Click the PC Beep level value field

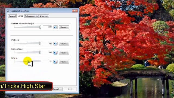[x=47, y=44]
